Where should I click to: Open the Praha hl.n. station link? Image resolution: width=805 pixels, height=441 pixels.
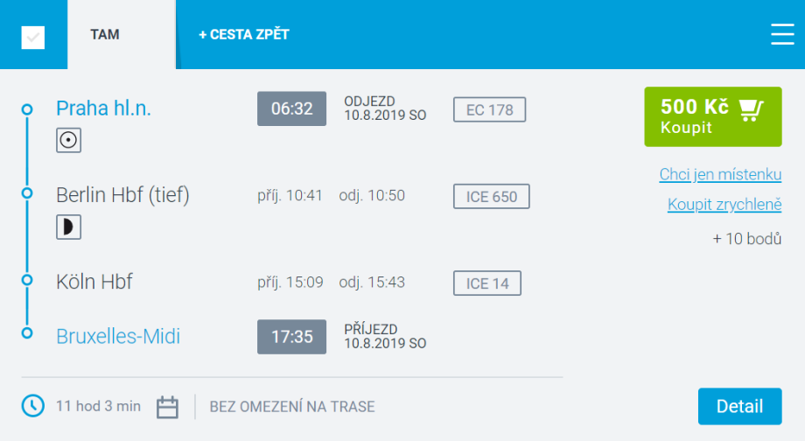pos(103,108)
